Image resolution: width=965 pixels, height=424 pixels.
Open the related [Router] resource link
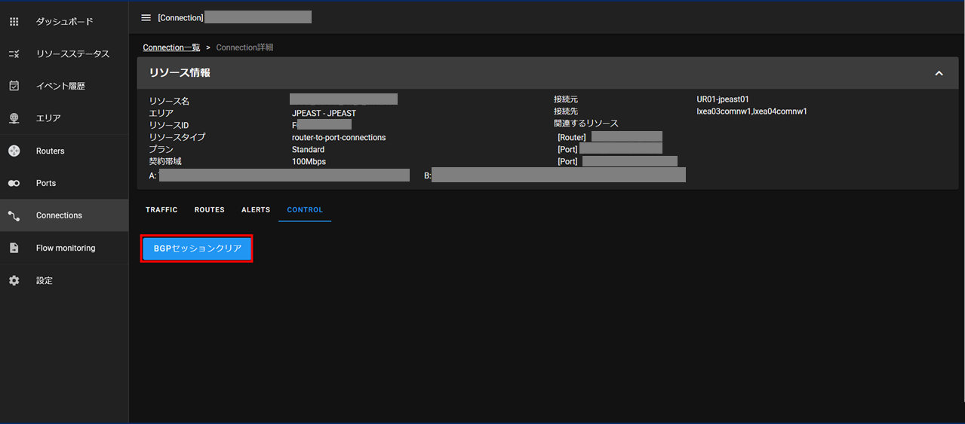point(625,137)
